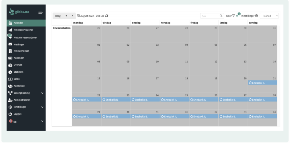
Task: Click the Kuponger ticket icon
Action: point(10,58)
